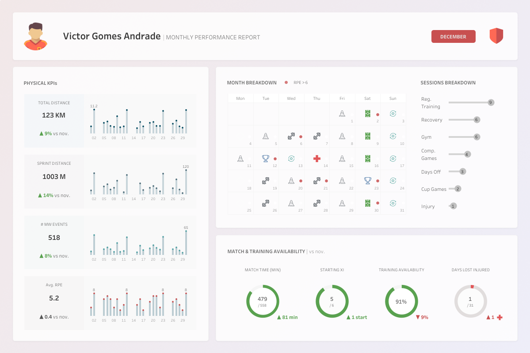This screenshot has height=353, width=530.
Task: Select the trophy icon on Tuesday 12
Action: pos(265,159)
